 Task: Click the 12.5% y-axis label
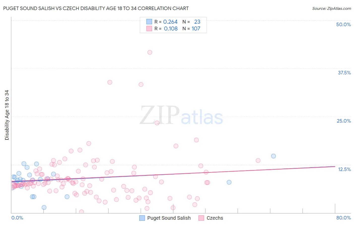click(344, 169)
